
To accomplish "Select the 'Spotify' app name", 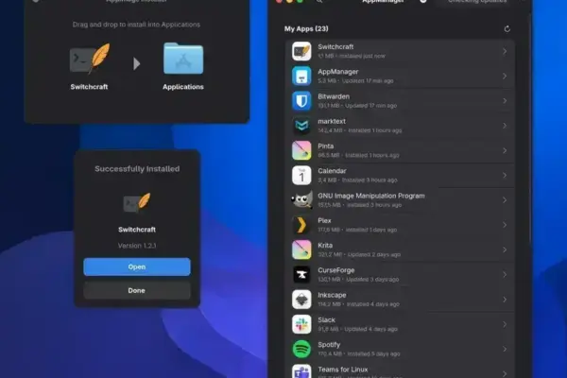I will tap(329, 345).
